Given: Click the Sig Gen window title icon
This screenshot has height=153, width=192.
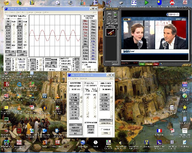Looking at the screenshot, I should click(x=69, y=75).
